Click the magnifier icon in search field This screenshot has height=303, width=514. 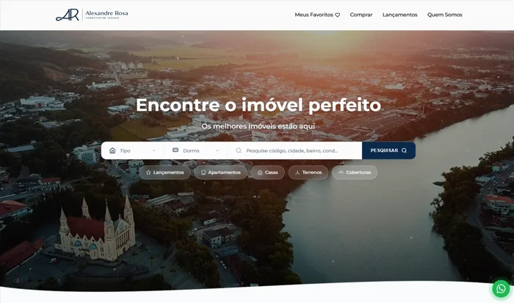239,150
